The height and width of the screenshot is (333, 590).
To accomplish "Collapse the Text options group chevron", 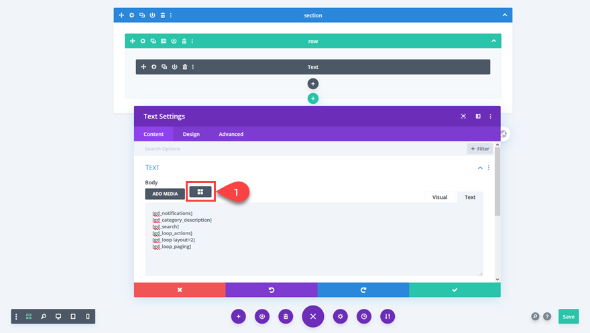I will click(x=480, y=168).
